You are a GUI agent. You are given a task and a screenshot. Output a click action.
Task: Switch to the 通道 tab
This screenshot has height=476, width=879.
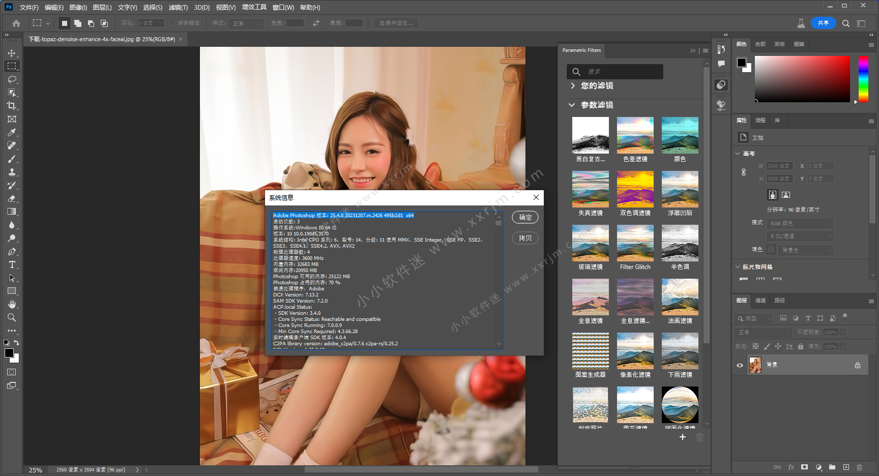[760, 301]
